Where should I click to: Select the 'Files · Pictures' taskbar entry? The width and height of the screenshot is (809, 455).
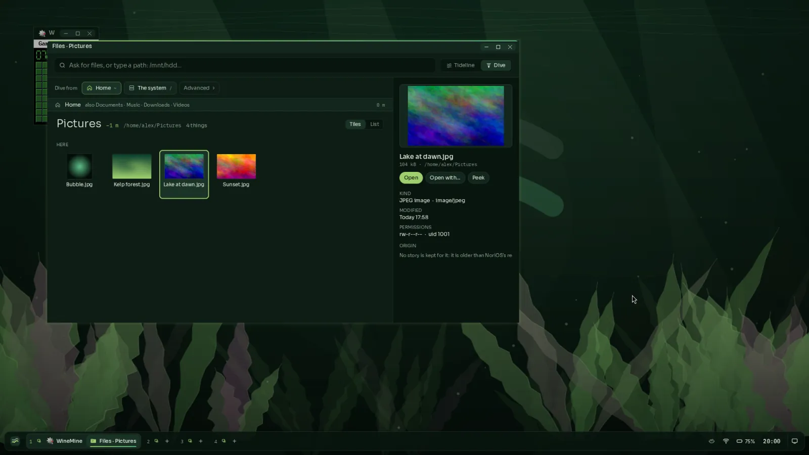click(113, 441)
